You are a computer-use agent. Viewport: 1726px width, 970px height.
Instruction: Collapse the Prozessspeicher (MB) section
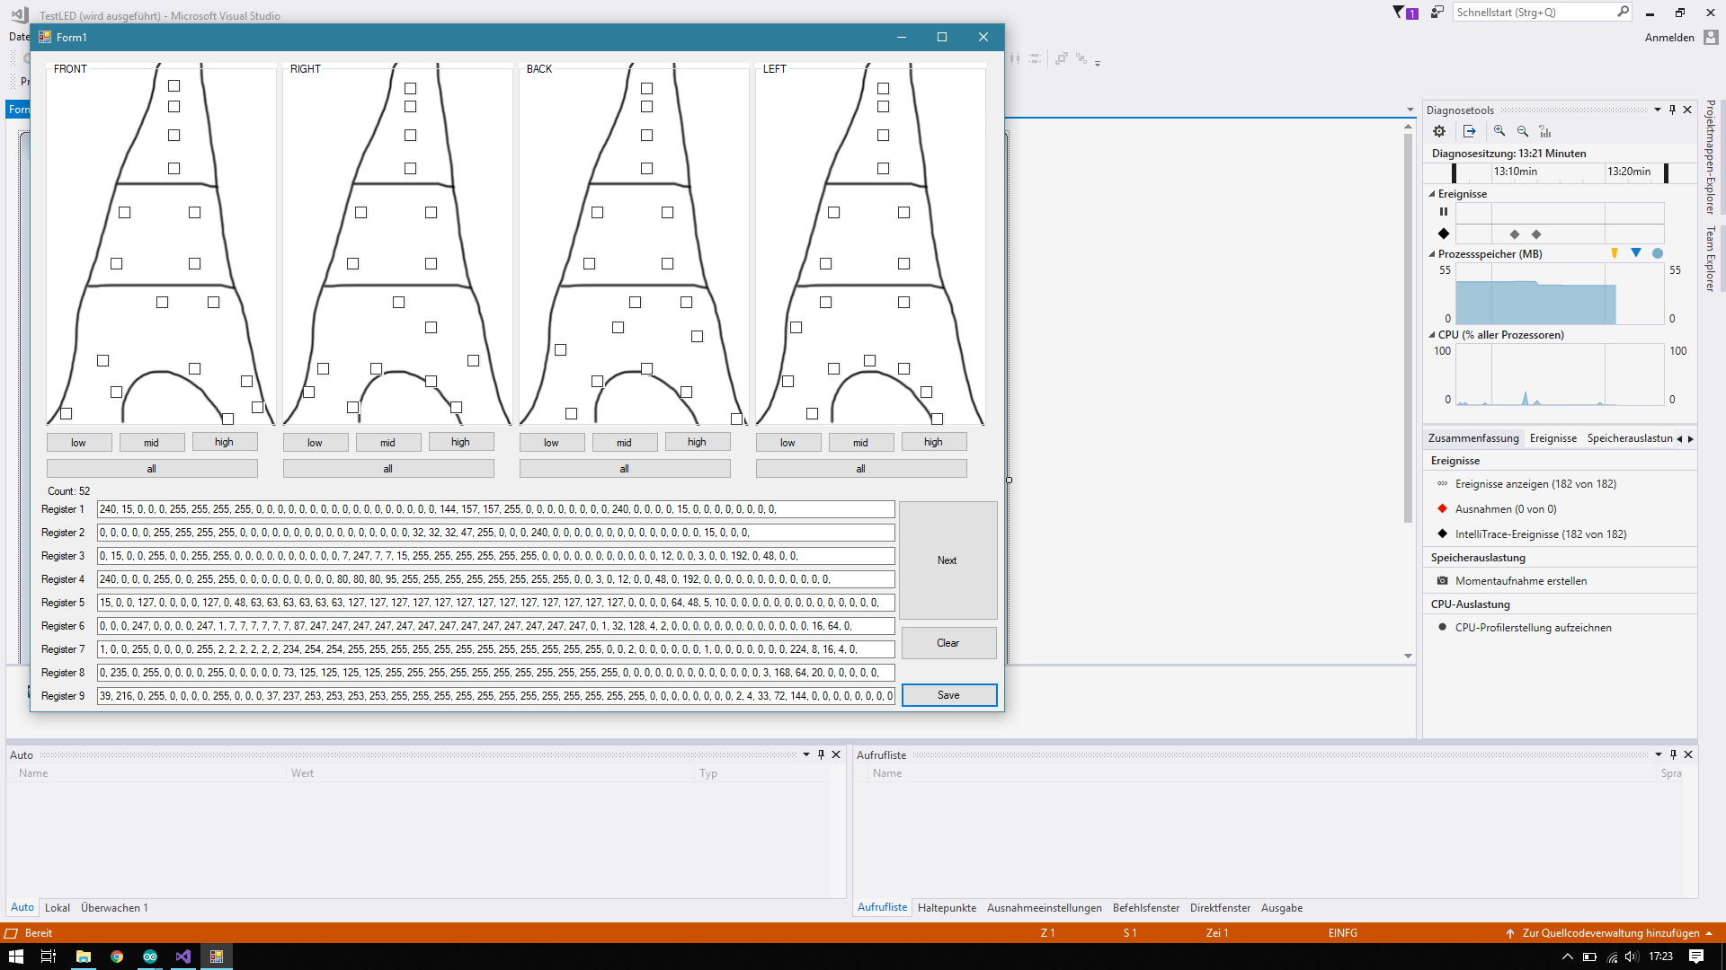(x=1432, y=254)
